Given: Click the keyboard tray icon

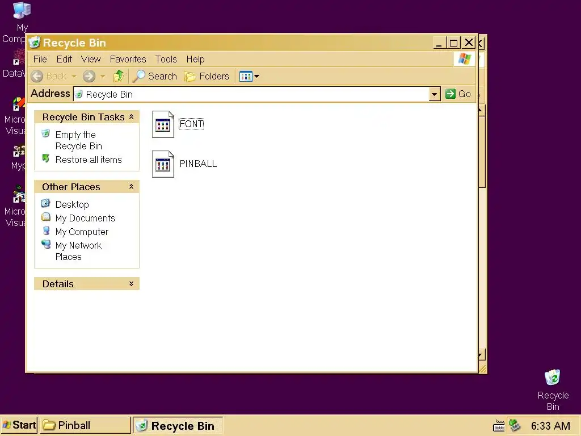Looking at the screenshot, I should [499, 426].
